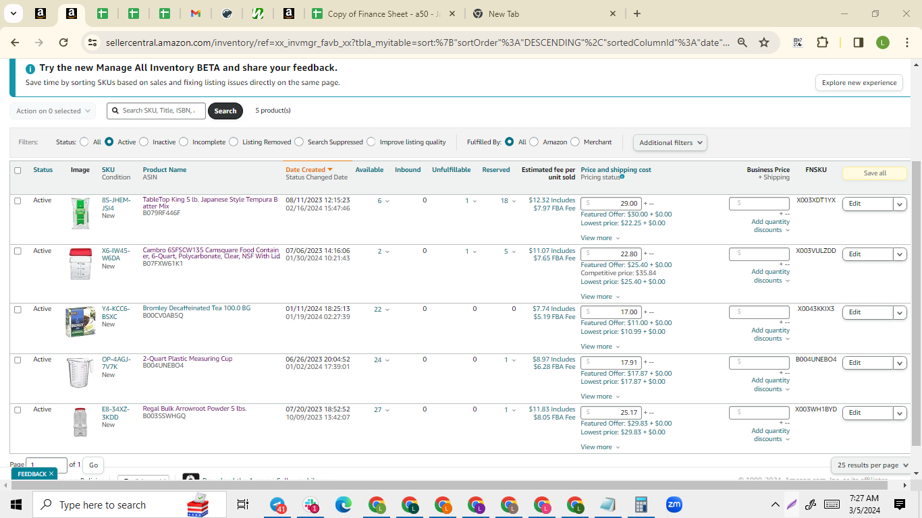Image resolution: width=922 pixels, height=518 pixels.
Task: Reload the Seller Central page
Action: tap(63, 42)
